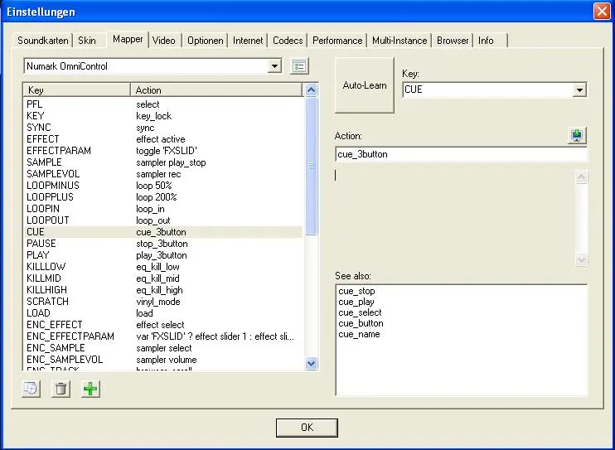
Task: Open the Numark OmniControl device dropdown
Action: 275,66
